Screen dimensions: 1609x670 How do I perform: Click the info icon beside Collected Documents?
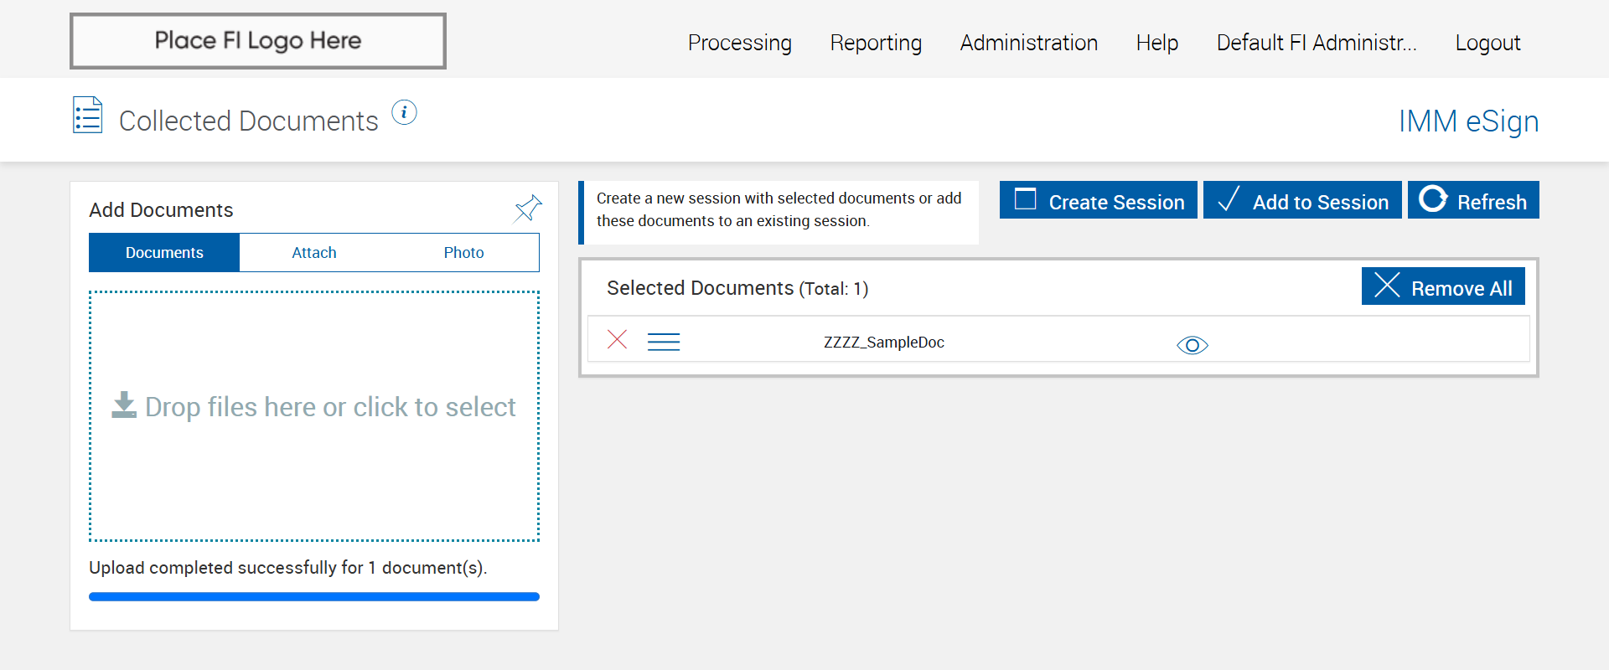(404, 112)
